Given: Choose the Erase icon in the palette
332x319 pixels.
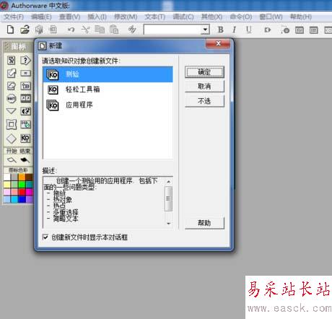Looking at the screenshot, I should click(11, 86).
